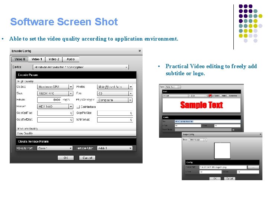Click the subtitle Y Pos field
This screenshot has height=201, width=268.
[227, 126]
